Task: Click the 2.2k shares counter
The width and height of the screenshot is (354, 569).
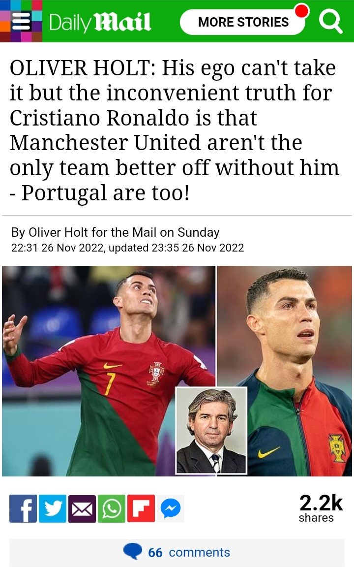Action: [321, 508]
